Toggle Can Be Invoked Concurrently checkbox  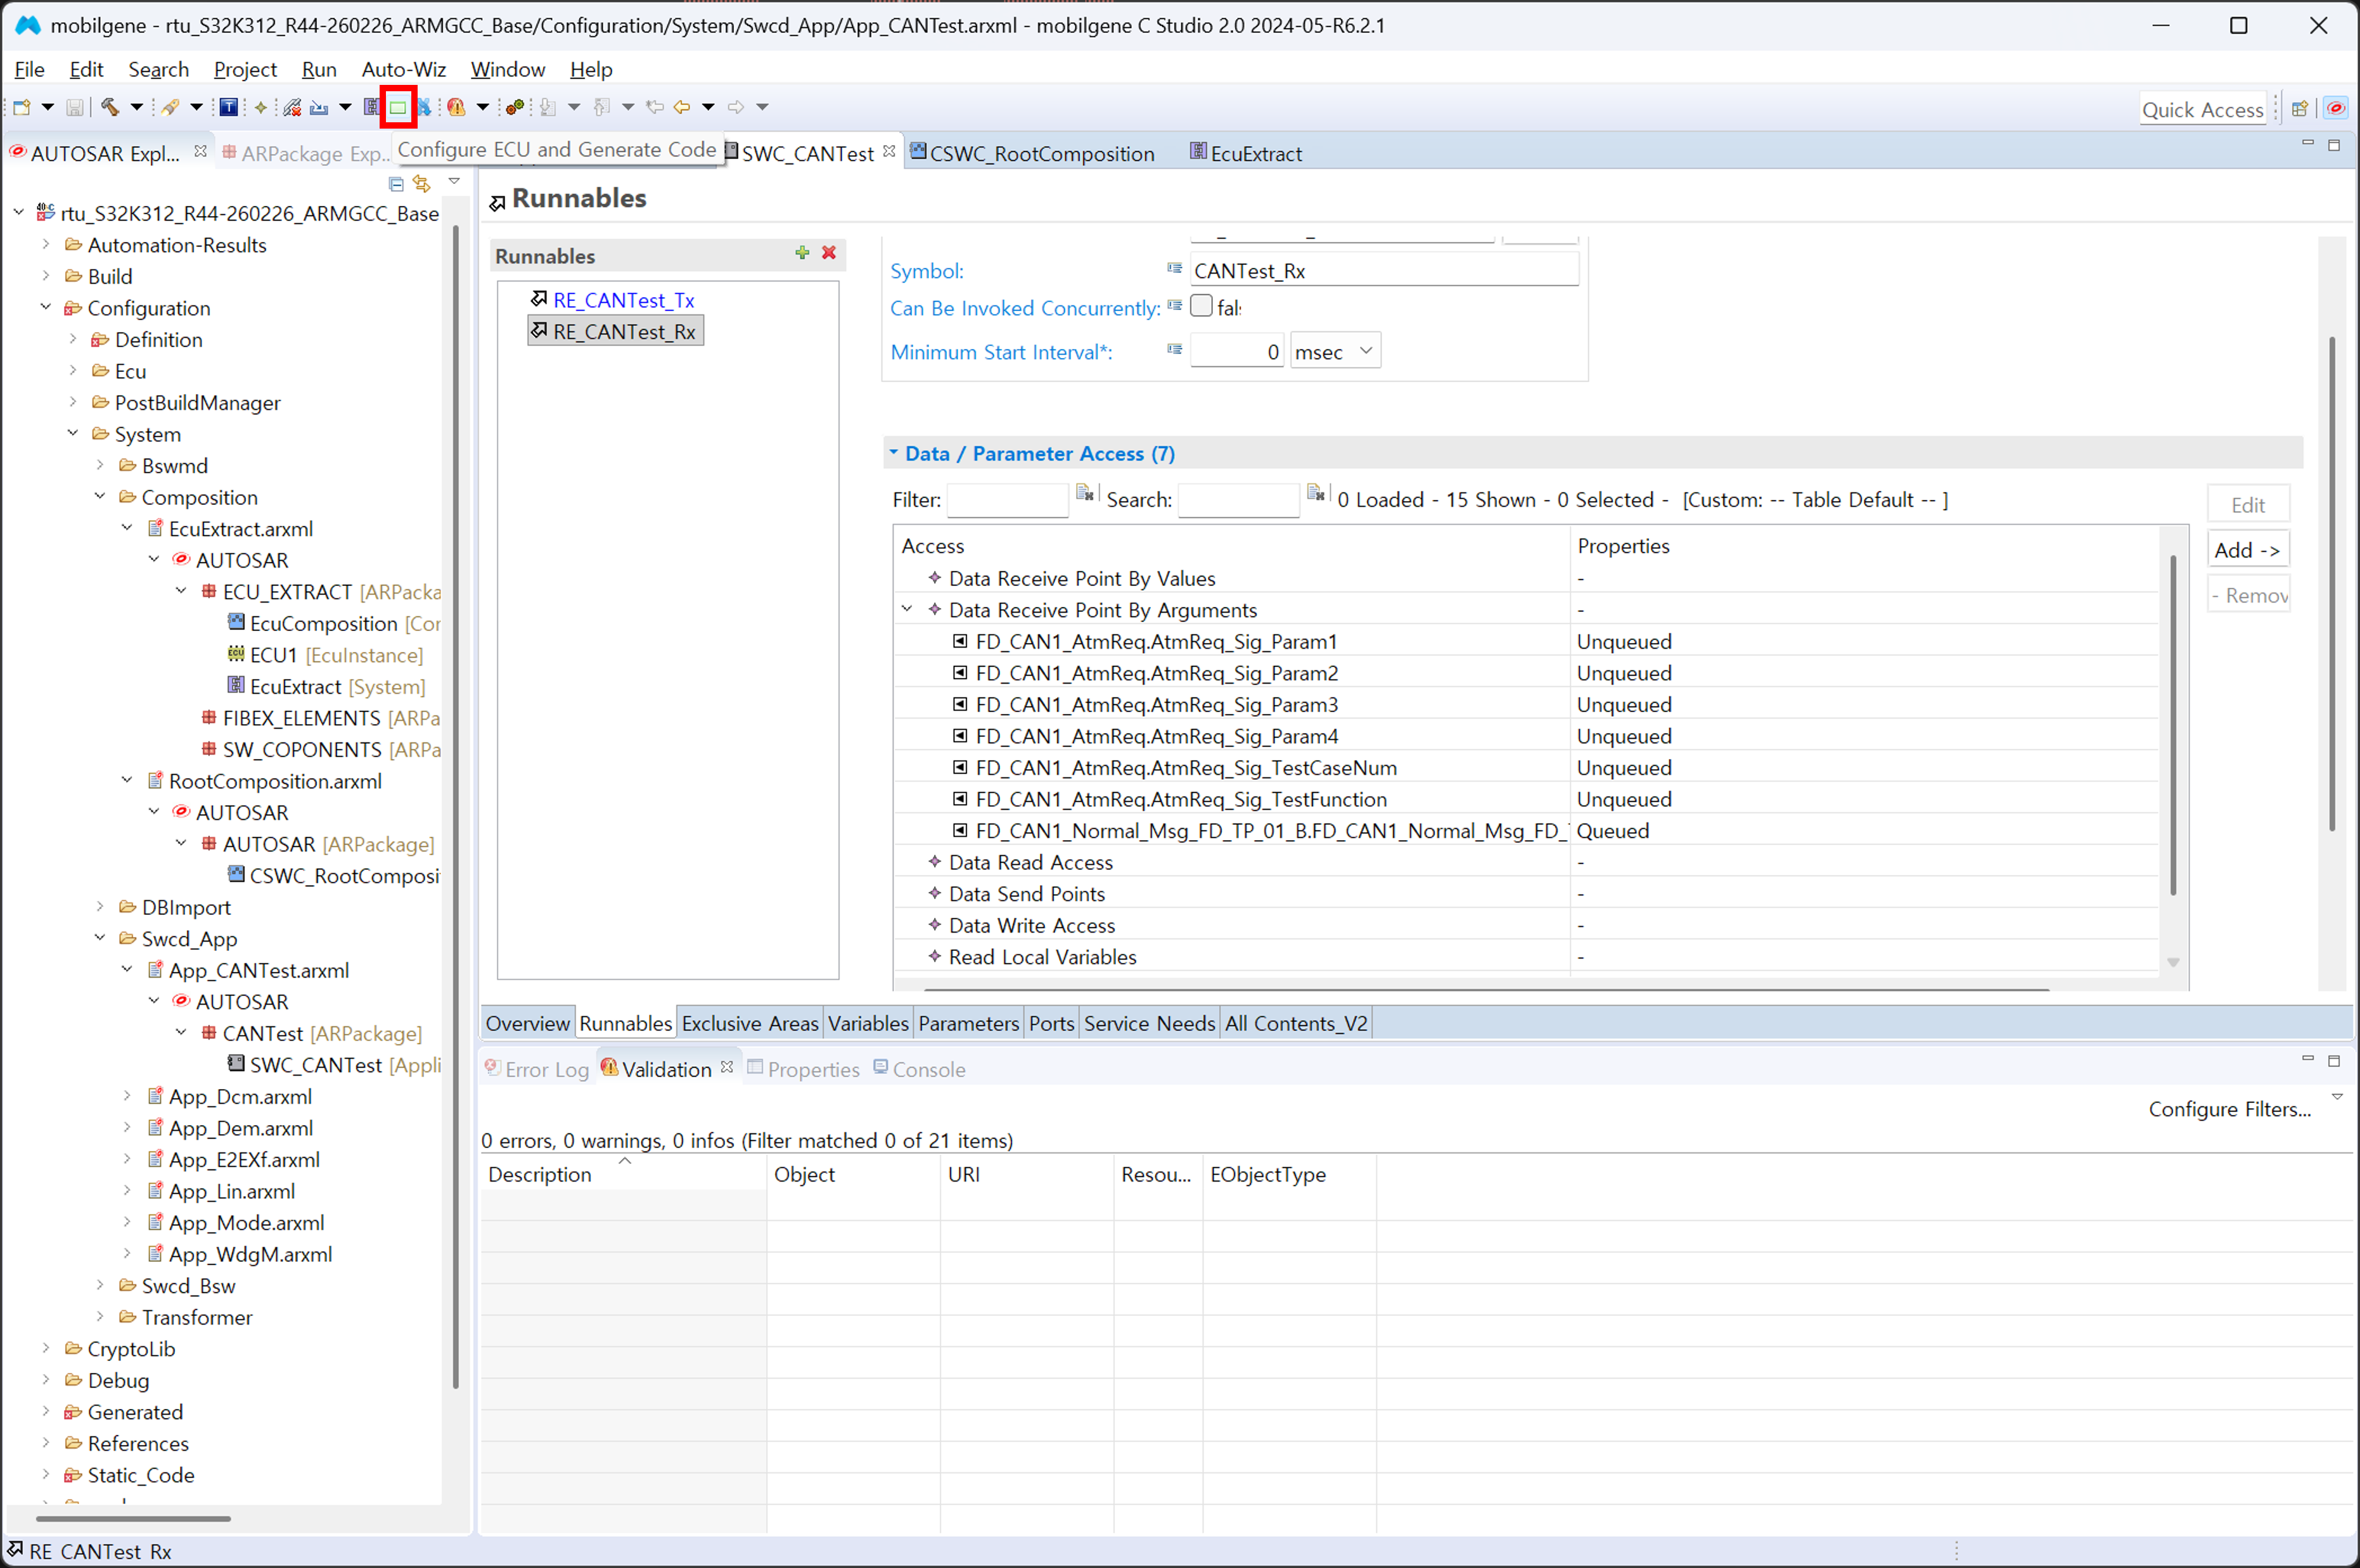1201,306
